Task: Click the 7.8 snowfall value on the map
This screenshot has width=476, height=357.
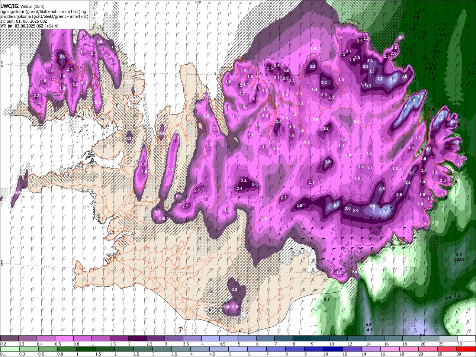Action: (x=412, y=100)
